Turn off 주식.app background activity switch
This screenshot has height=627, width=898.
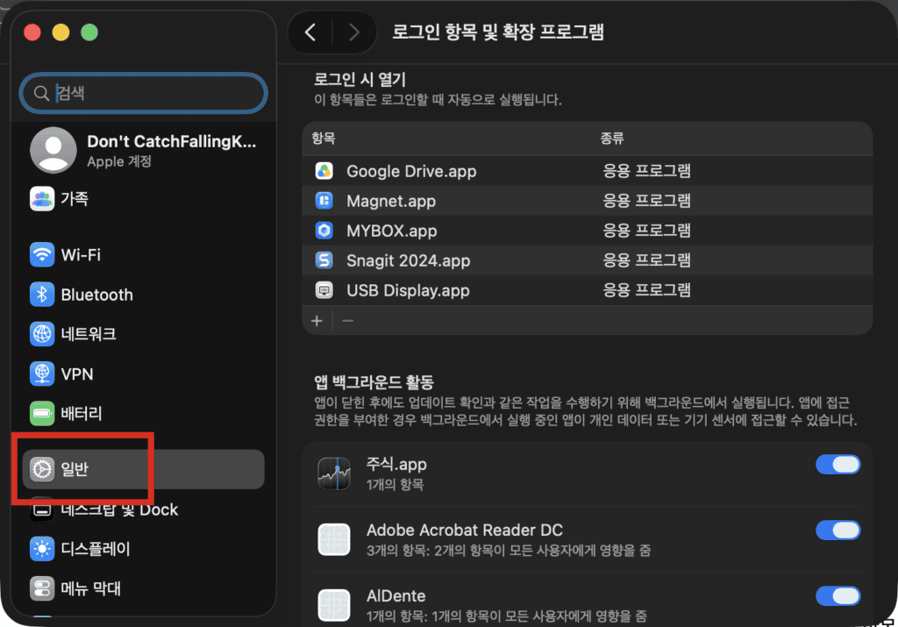837,465
